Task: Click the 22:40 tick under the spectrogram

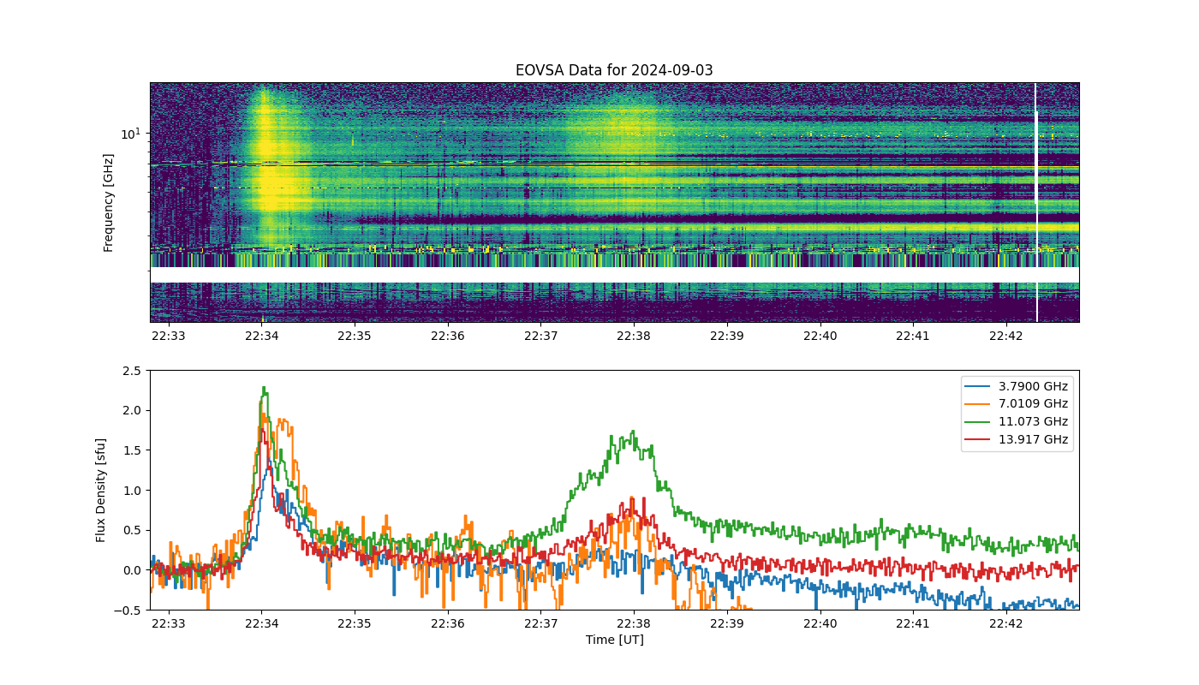Action: [x=820, y=336]
